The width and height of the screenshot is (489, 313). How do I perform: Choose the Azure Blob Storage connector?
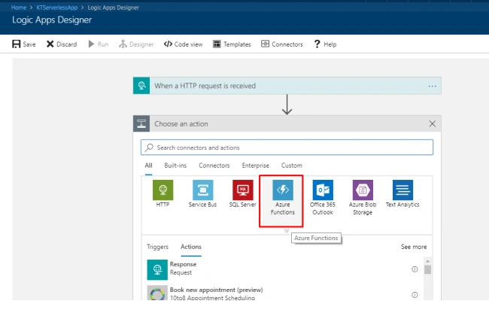[363, 197]
